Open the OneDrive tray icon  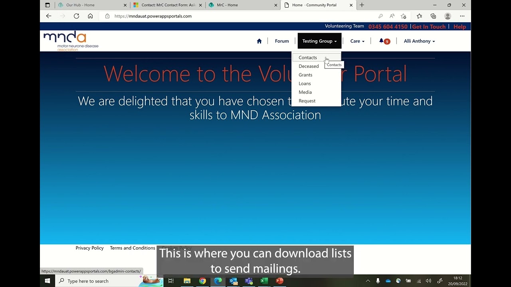tap(388, 281)
